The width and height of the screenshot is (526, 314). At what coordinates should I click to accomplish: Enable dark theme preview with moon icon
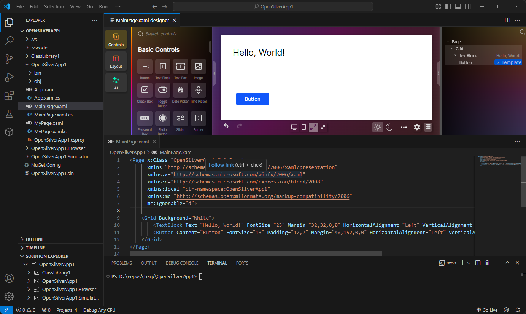coord(389,127)
